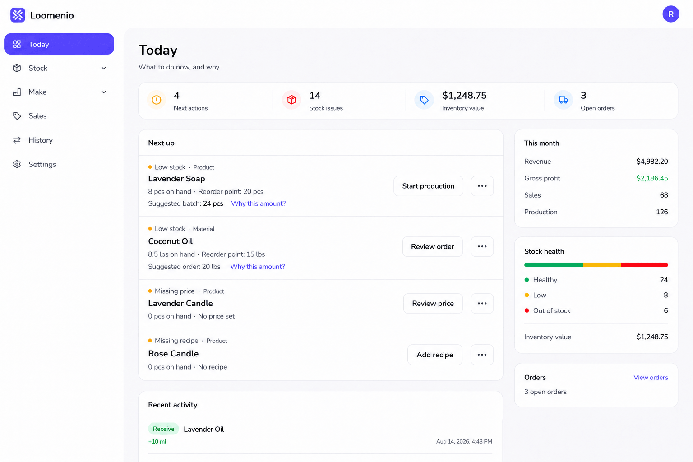Click Review order for Coconut Oil
Viewport: 693px width, 462px height.
(433, 246)
